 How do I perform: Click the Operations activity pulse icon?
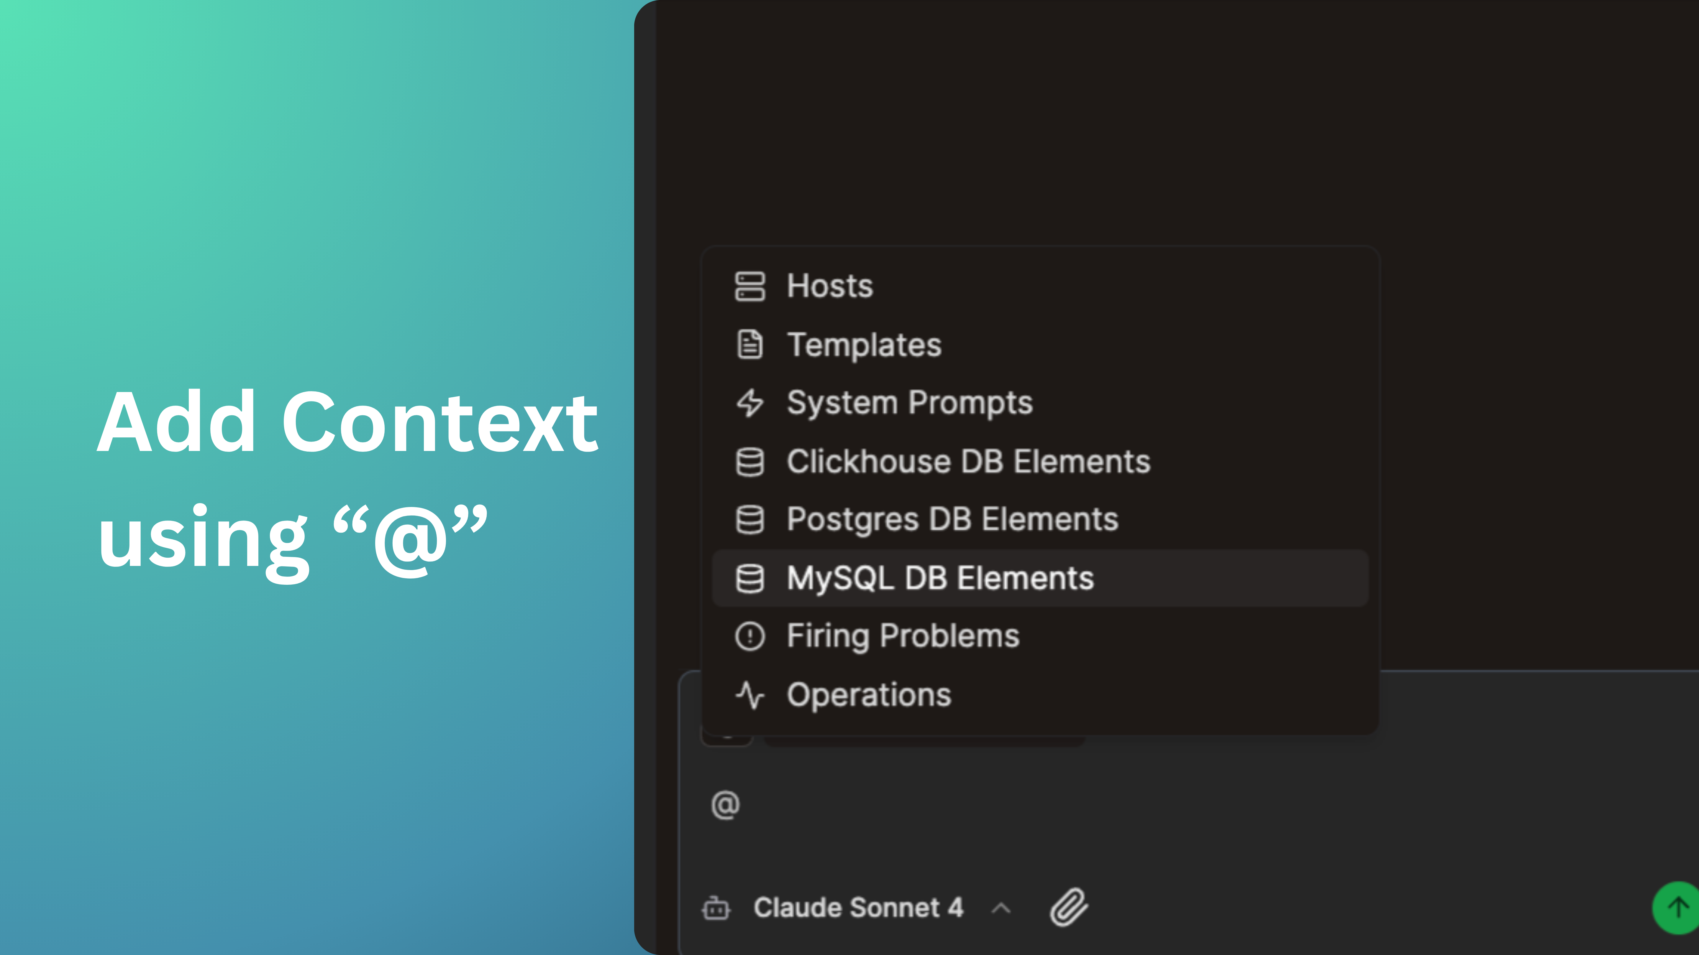coord(750,695)
